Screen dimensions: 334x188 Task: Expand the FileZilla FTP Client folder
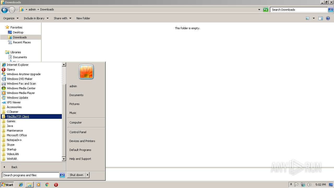31,116
